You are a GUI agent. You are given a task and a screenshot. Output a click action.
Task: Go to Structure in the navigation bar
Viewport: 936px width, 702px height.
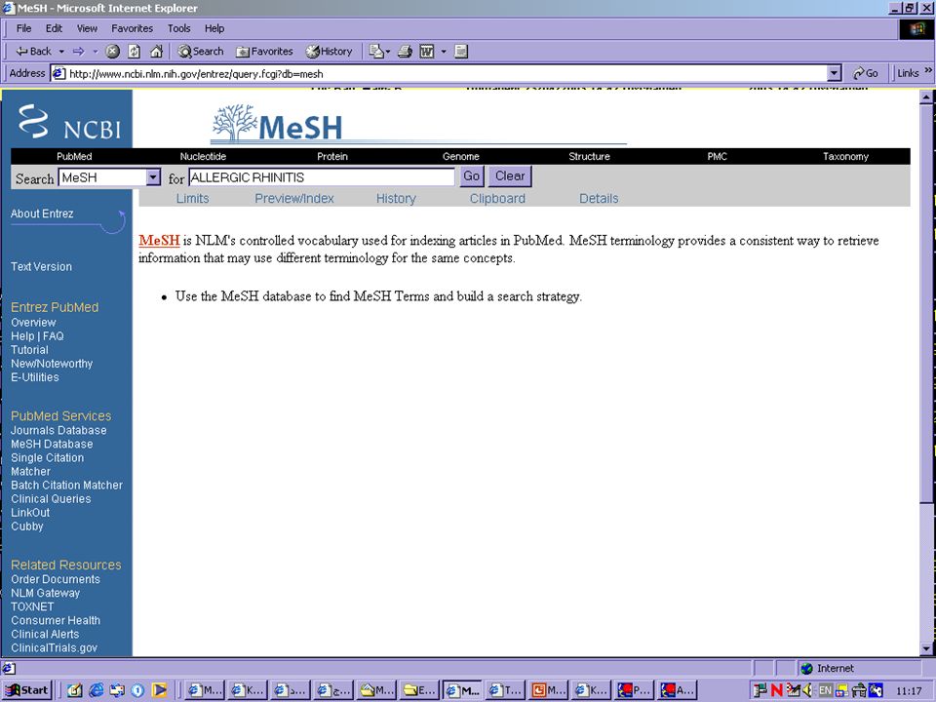click(589, 156)
